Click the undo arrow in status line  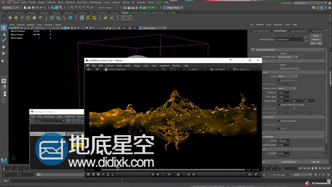[x=37, y=8]
